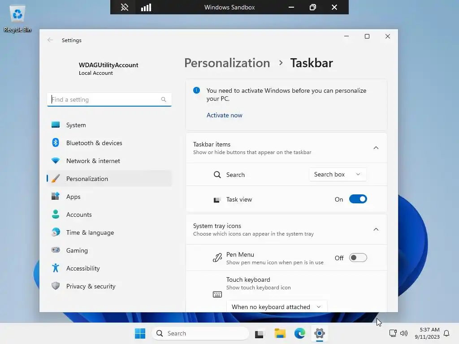Launch File Explorer from the taskbar
This screenshot has height=344, width=459.
[x=280, y=333]
